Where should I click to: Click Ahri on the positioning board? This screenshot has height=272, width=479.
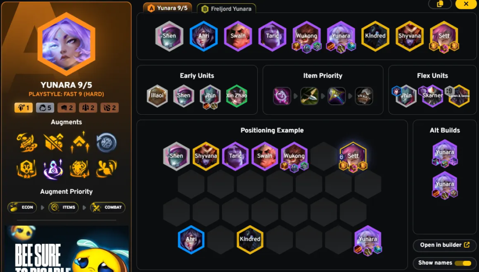tap(191, 240)
